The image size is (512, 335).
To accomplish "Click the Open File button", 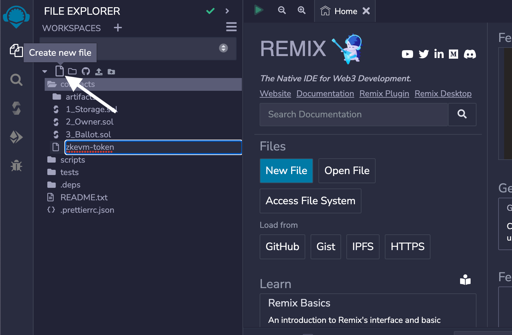I will pos(347,171).
